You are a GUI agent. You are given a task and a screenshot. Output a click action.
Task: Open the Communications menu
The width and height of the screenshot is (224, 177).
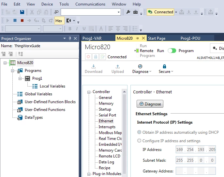90,4
